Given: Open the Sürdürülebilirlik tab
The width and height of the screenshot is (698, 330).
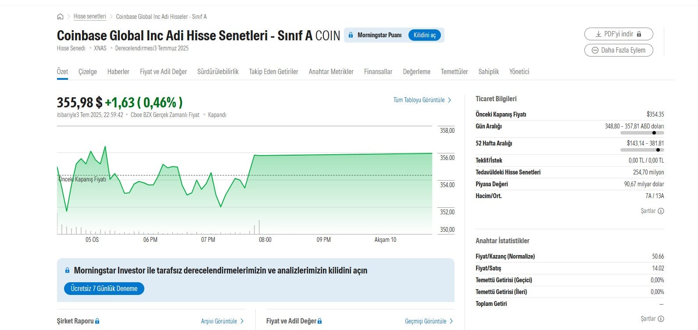Looking at the screenshot, I should (x=218, y=71).
